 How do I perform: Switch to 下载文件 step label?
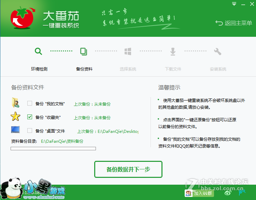173,69
